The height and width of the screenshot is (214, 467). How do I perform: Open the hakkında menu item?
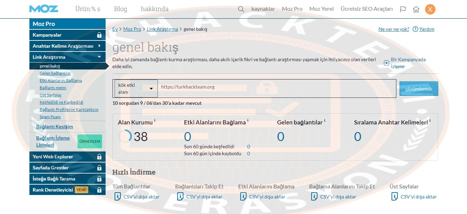pos(155,9)
